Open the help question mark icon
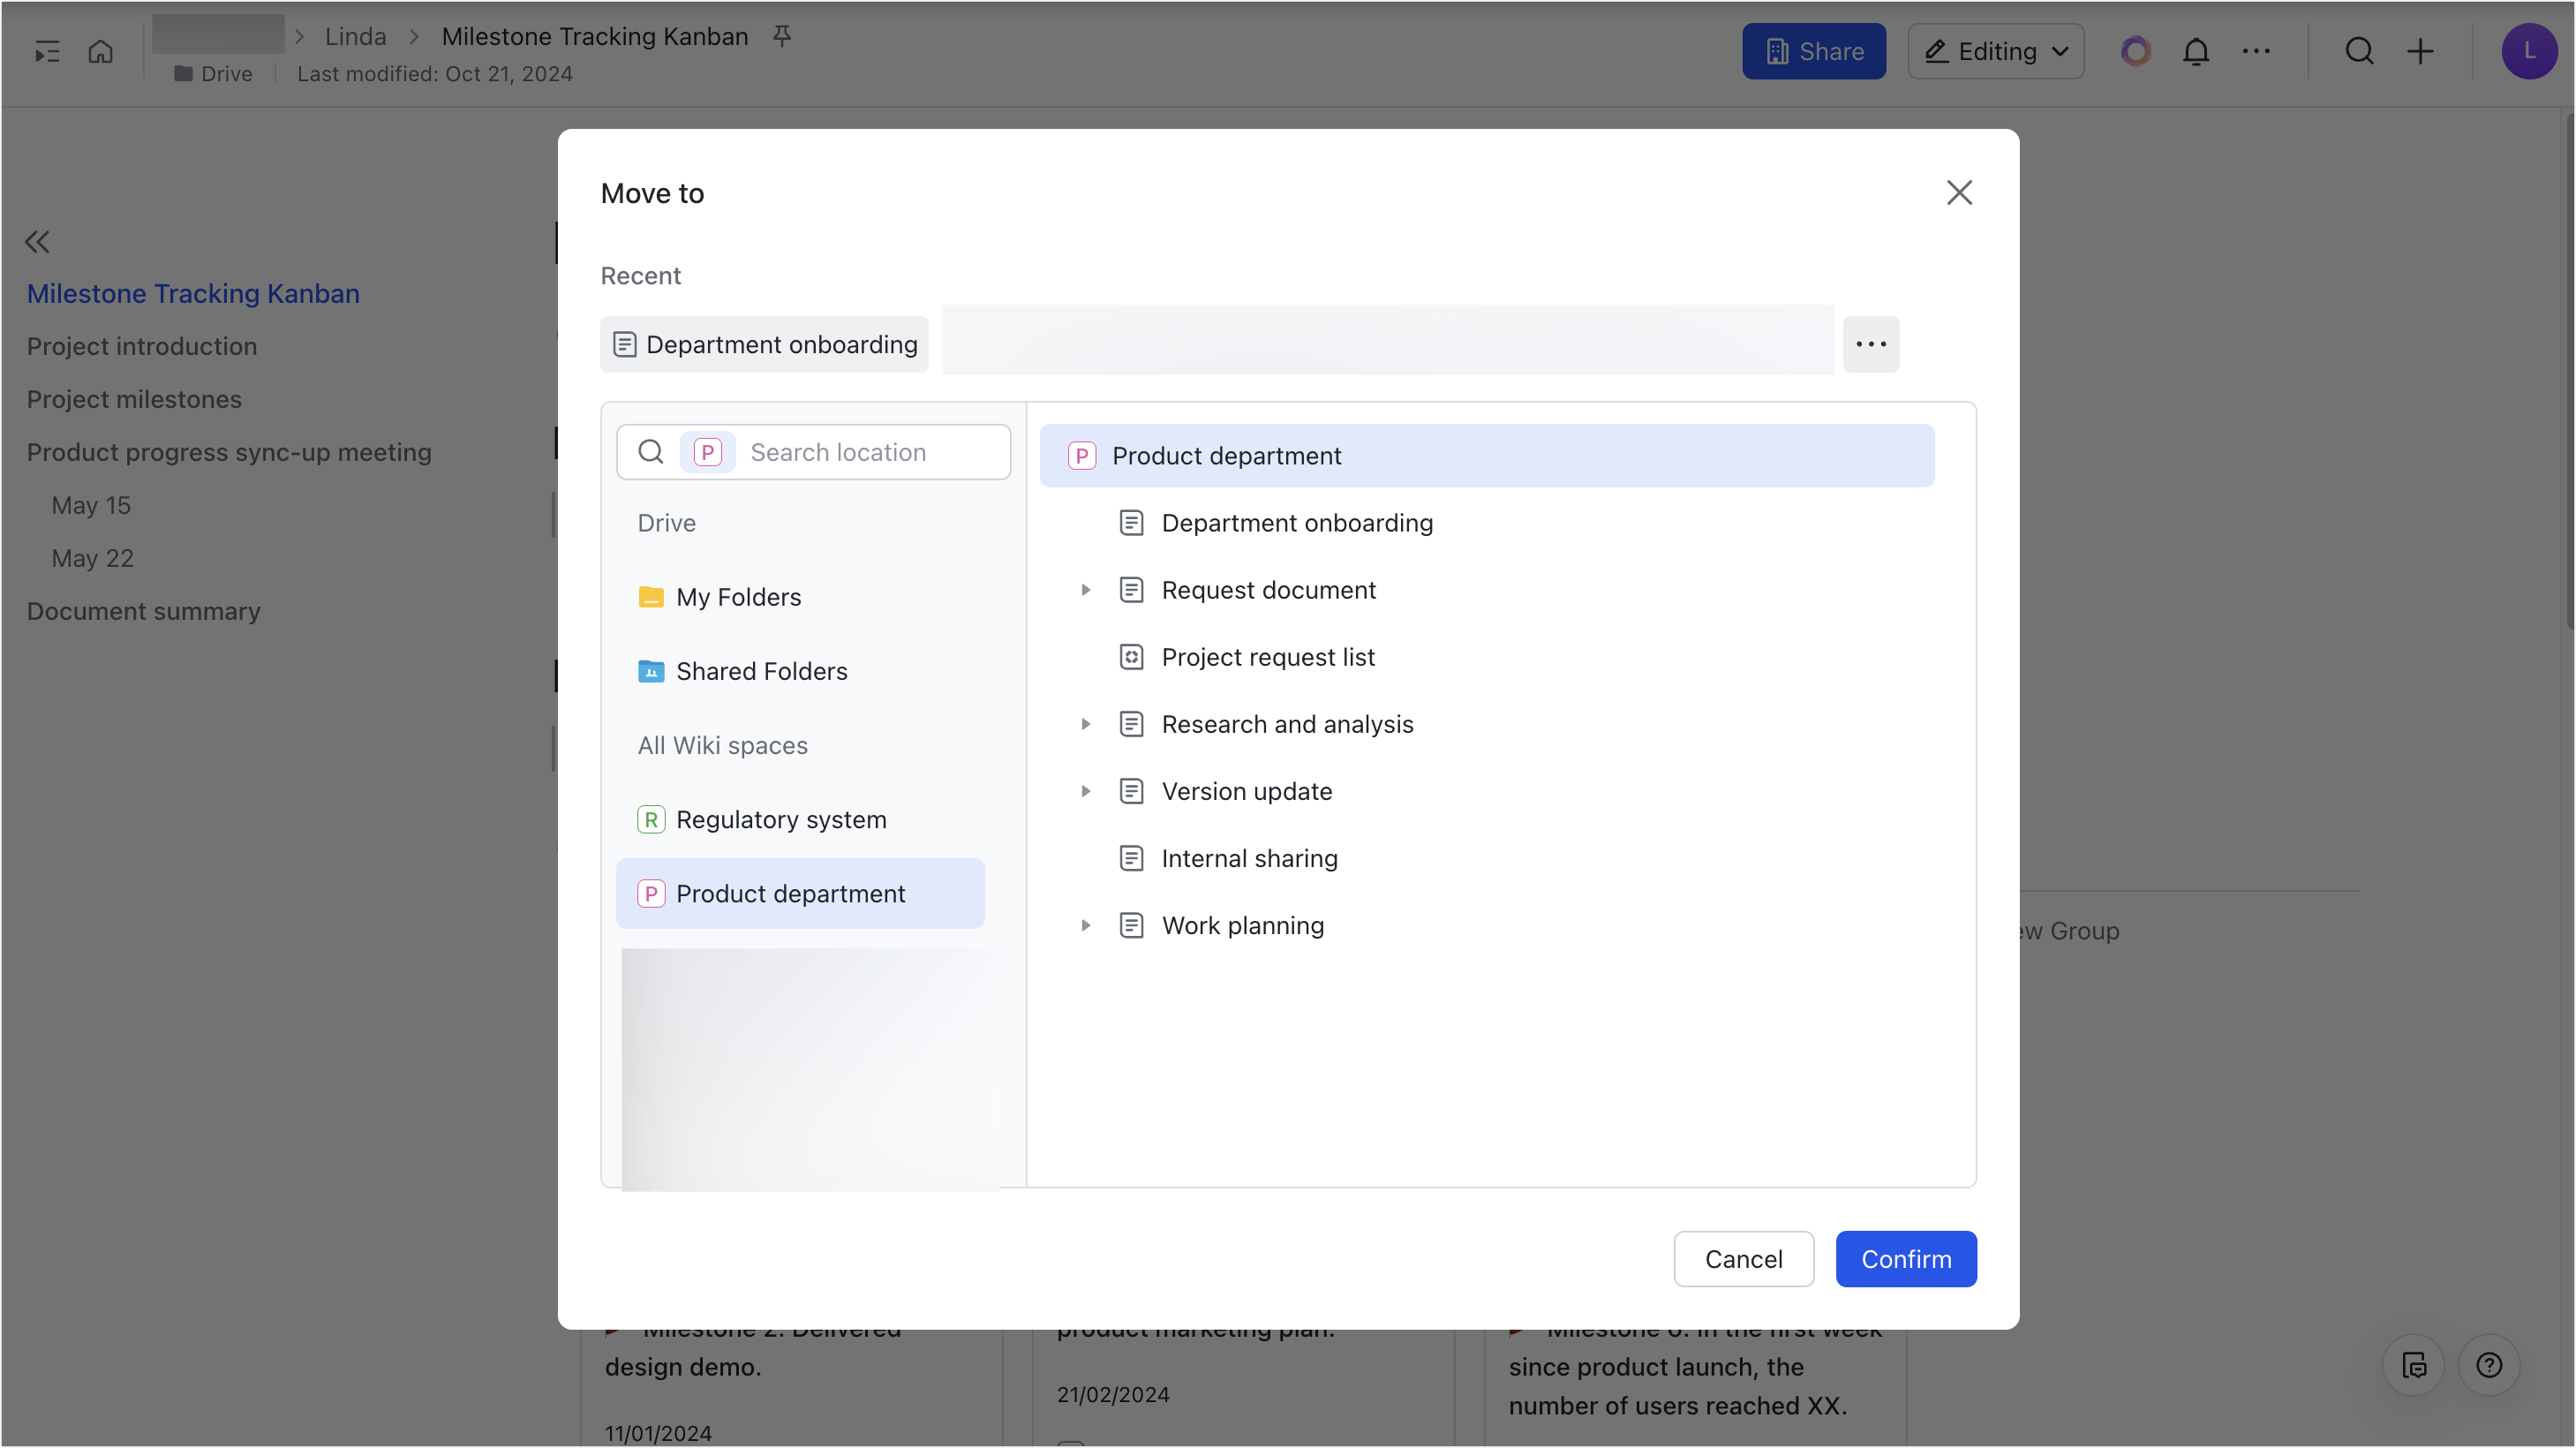The image size is (2576, 1448). tap(2489, 1365)
